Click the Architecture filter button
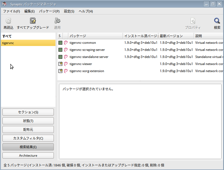 pyautogui.click(x=28, y=156)
